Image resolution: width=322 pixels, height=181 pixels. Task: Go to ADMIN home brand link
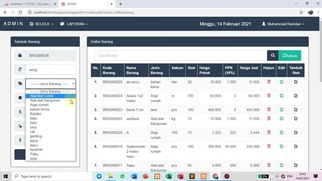click(14, 24)
